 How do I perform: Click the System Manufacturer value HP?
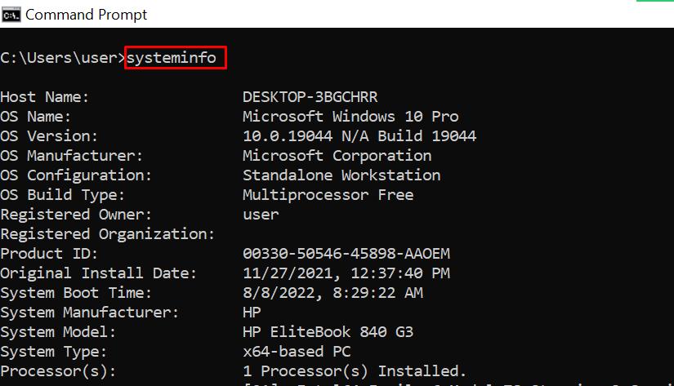[252, 313]
